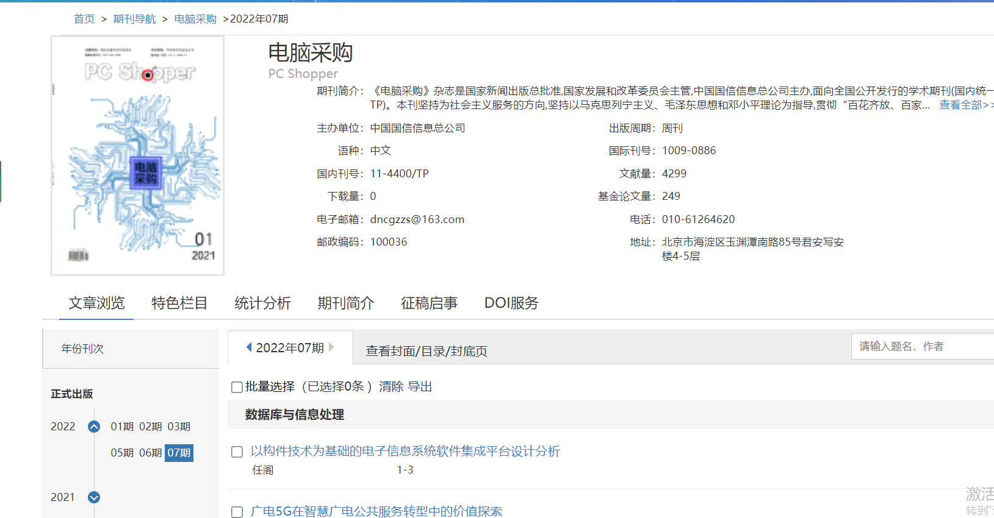Click the 文献量 value 4299

674,174
